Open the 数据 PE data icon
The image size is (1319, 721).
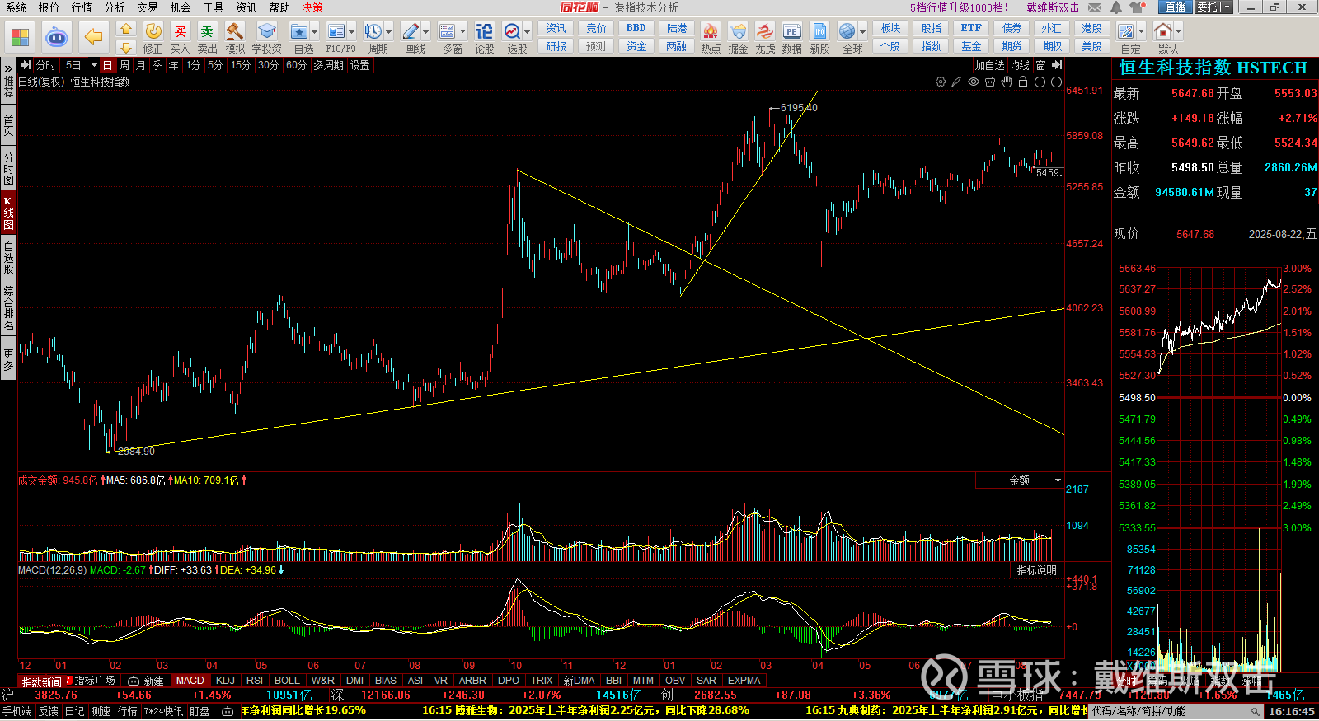pyautogui.click(x=791, y=31)
